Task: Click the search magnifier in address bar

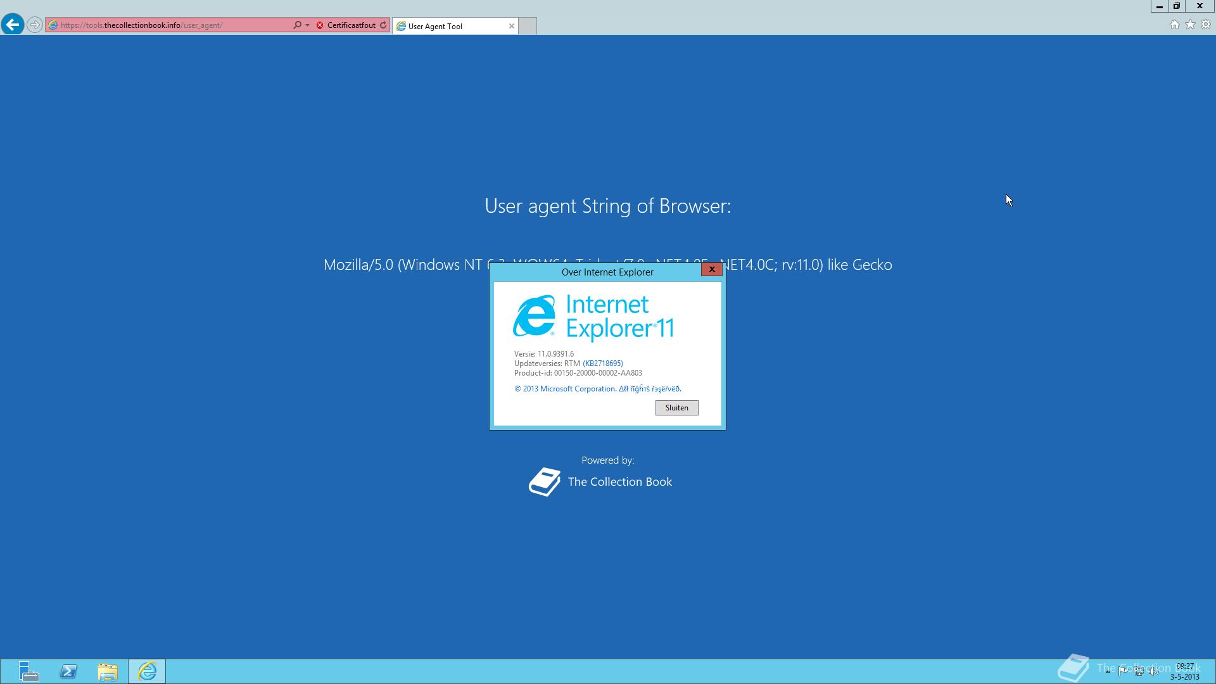Action: pos(297,25)
